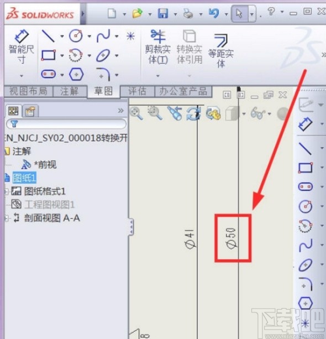Select the 注解 tree item

pos(22,151)
